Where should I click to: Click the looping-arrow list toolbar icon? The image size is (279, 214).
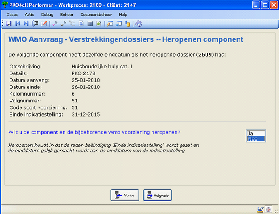(x=35, y=24)
